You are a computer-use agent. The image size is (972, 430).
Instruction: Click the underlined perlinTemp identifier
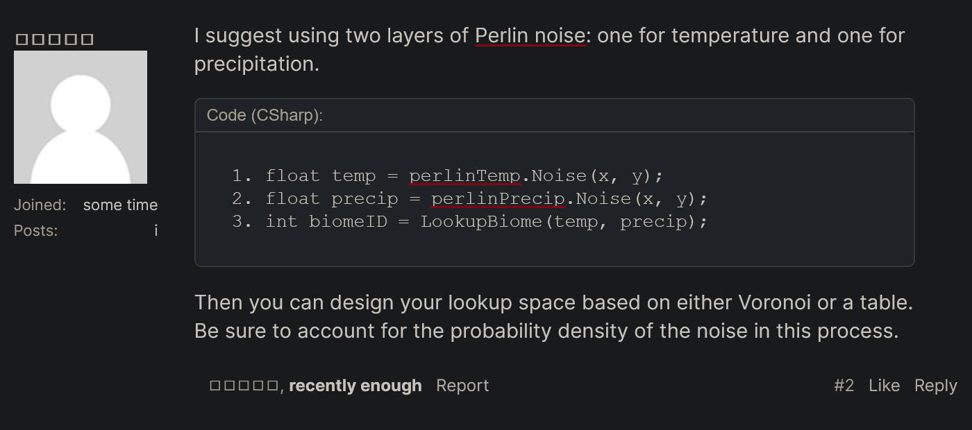tap(464, 176)
